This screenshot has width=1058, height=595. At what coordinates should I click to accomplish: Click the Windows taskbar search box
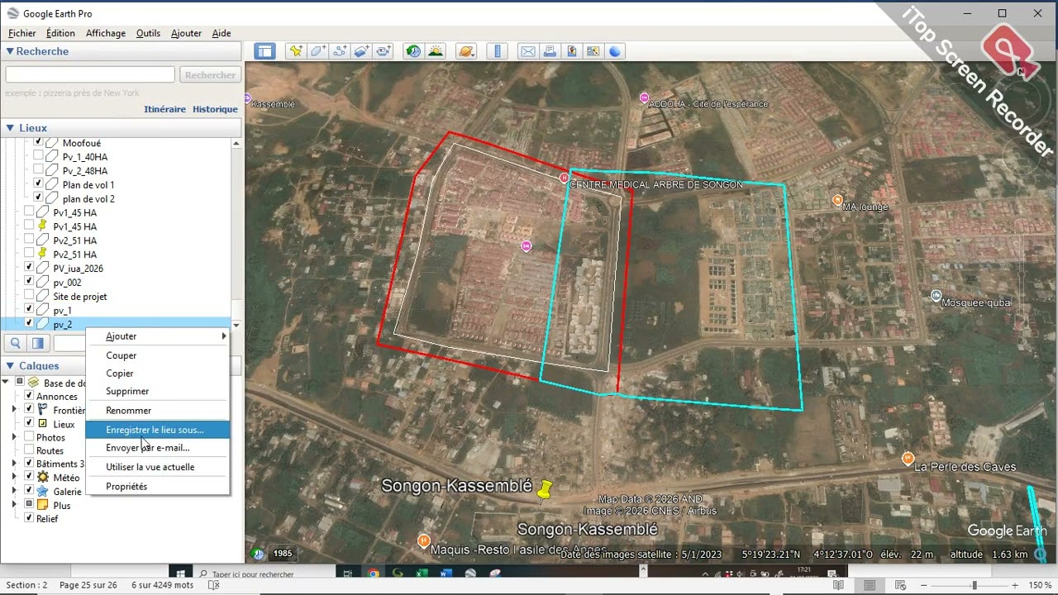pyautogui.click(x=264, y=573)
